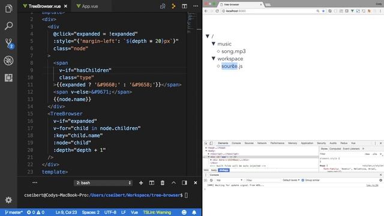Bookmark the page with the star icon

[323, 11]
